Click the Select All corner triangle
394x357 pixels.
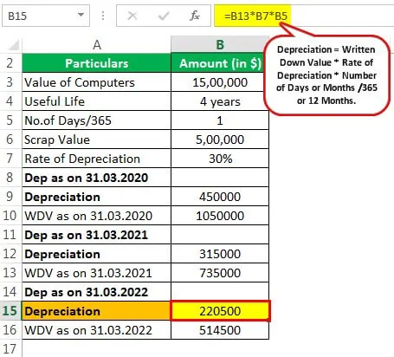tap(14, 45)
